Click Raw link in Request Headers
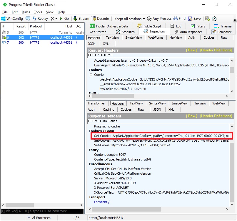This screenshot has width=237, height=221. click(x=191, y=50)
